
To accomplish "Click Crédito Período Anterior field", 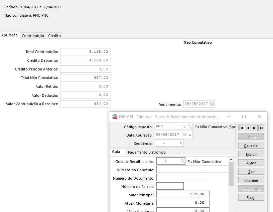I will 86,69.
